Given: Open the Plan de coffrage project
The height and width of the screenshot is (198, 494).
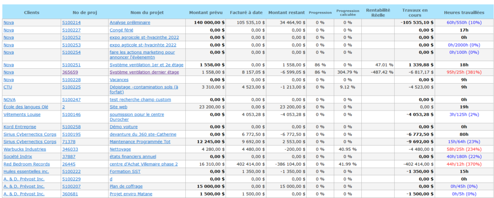Looking at the screenshot, I should [x=126, y=186].
